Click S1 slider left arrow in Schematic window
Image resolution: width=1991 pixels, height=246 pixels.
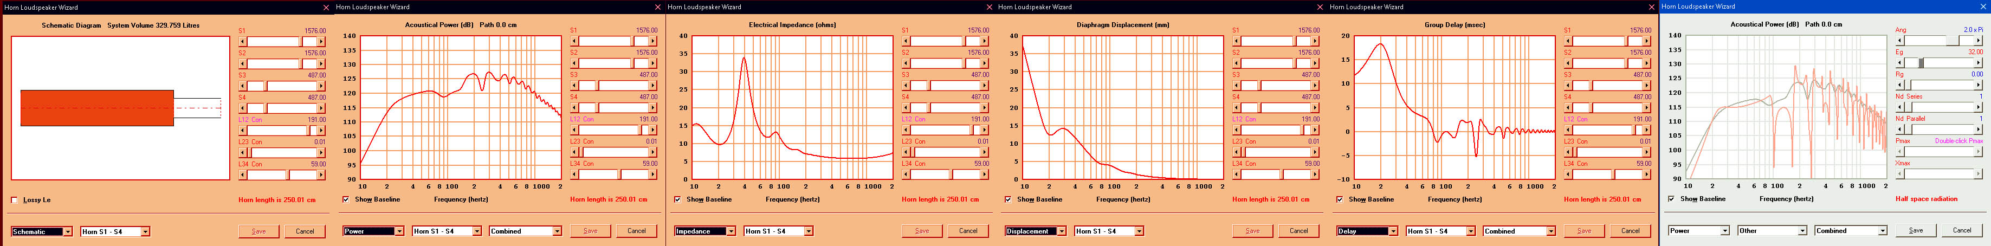coord(243,42)
